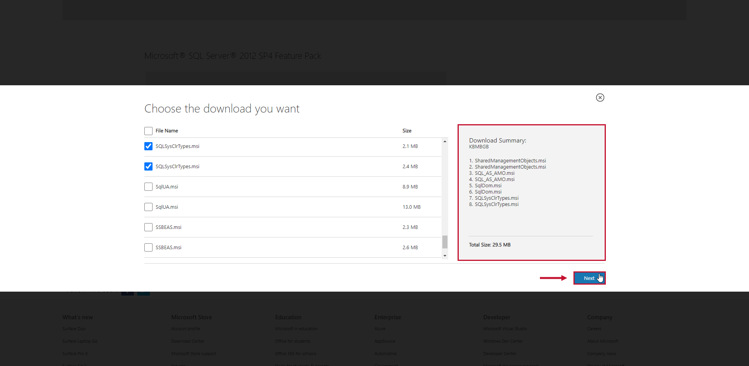749x366 pixels.
Task: Check the SSBEAS.msi 2.3 MB checkbox
Action: (x=148, y=227)
